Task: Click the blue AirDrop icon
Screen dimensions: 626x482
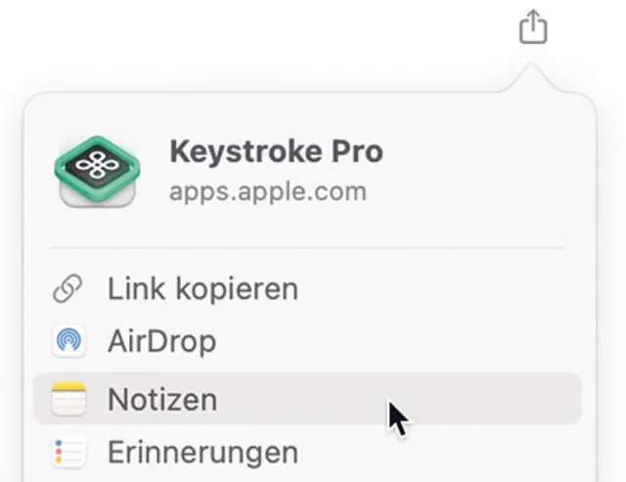Action: [68, 342]
